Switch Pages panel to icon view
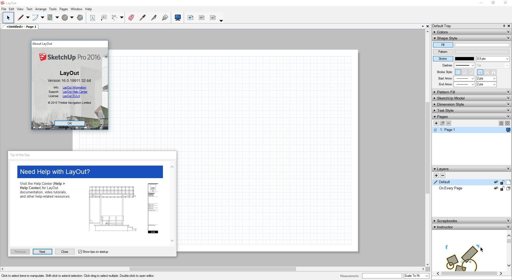Screen dimensions: 512x280 (x=507, y=123)
